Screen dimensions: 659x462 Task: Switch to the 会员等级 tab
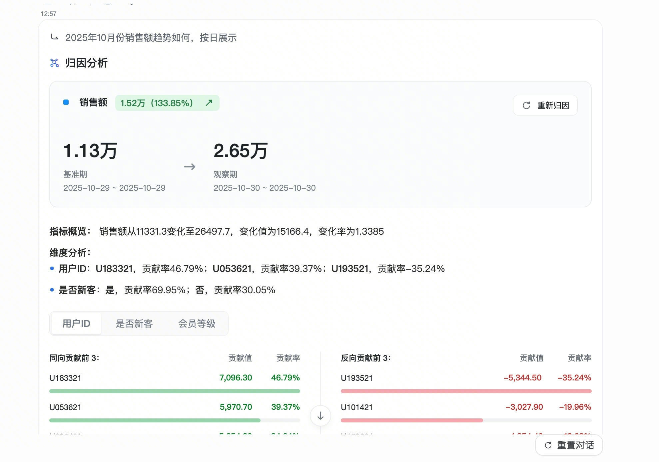197,324
